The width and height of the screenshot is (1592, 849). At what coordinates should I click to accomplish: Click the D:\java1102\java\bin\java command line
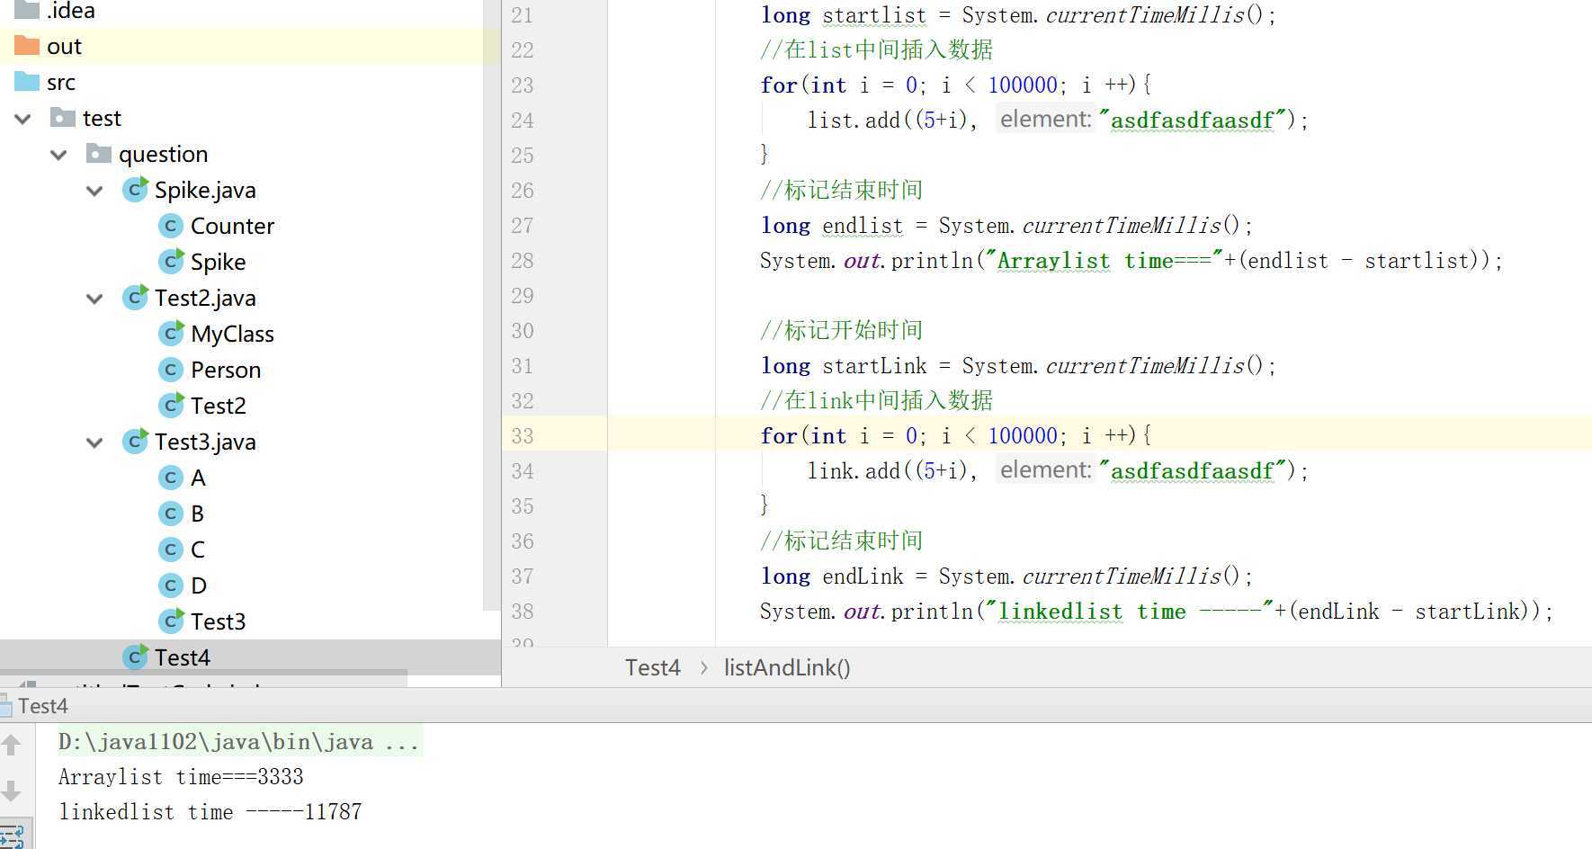tap(238, 741)
